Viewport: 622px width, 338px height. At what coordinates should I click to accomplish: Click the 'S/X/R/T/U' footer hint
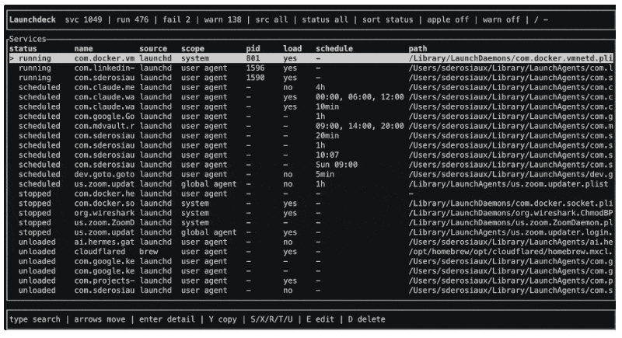pyautogui.click(x=271, y=319)
